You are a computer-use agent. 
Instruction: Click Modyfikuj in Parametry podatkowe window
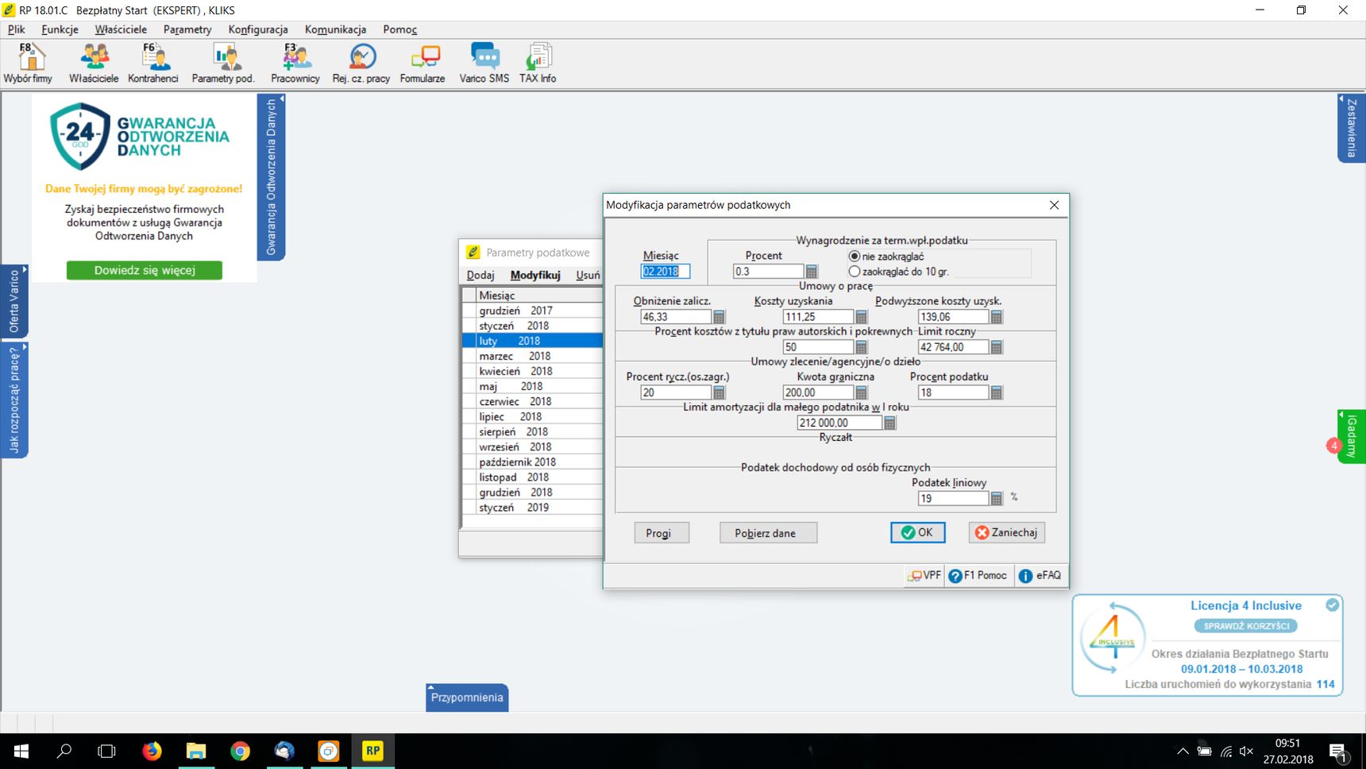pos(535,275)
